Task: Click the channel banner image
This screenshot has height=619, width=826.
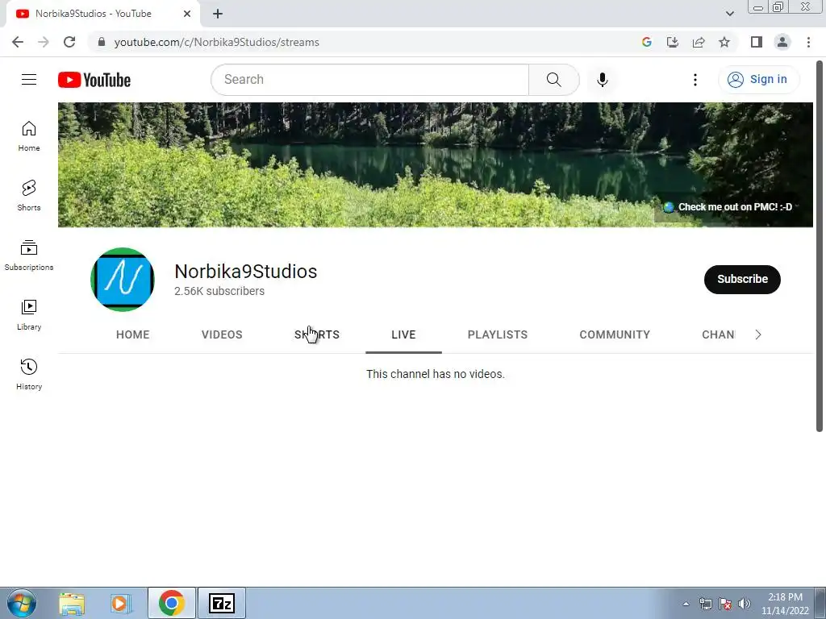Action: 435,164
